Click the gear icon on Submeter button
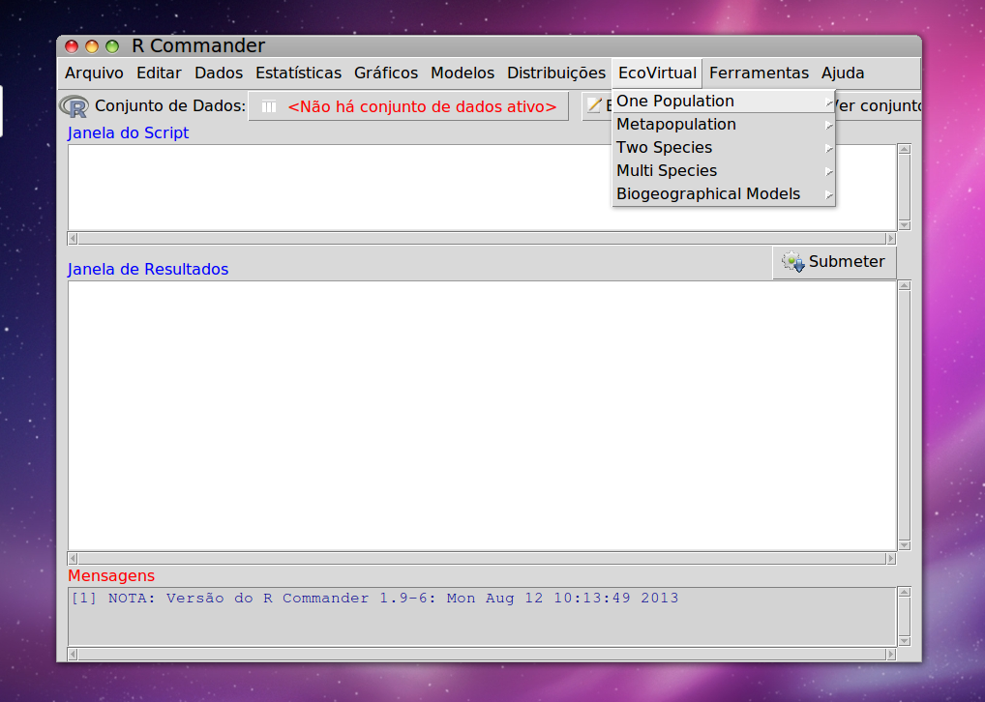The width and height of the screenshot is (985, 702). pos(793,262)
